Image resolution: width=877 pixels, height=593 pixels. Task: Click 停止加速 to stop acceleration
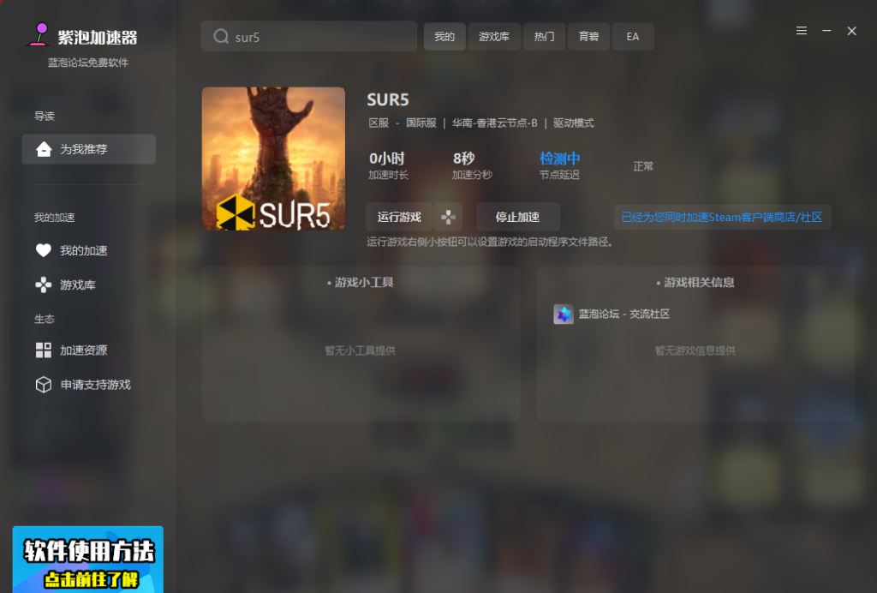[x=517, y=217]
